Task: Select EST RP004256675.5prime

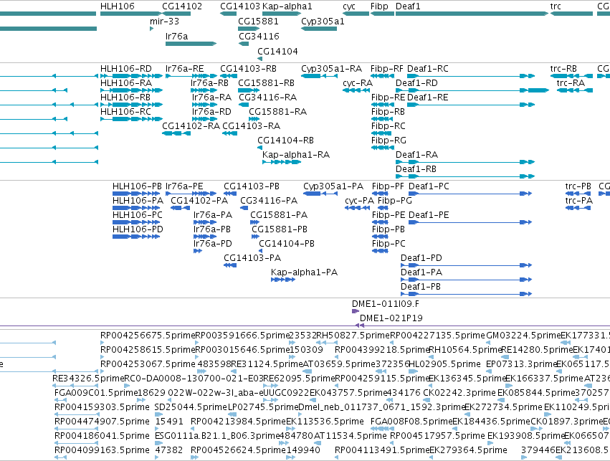Action: 103,343
